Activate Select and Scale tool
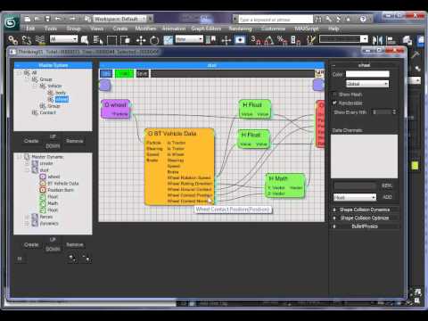This screenshot has width=428, height=321. (x=168, y=39)
